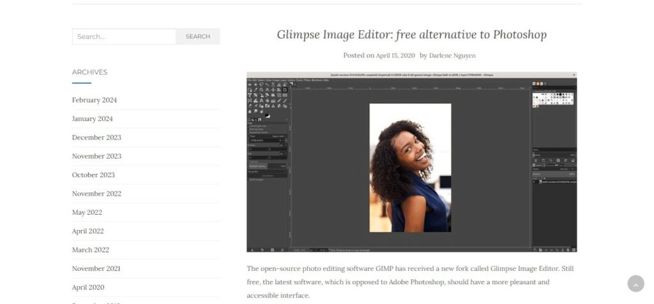The image size is (654, 304).
Task: Open the Glimpse editor screenshot image
Action: [x=412, y=162]
